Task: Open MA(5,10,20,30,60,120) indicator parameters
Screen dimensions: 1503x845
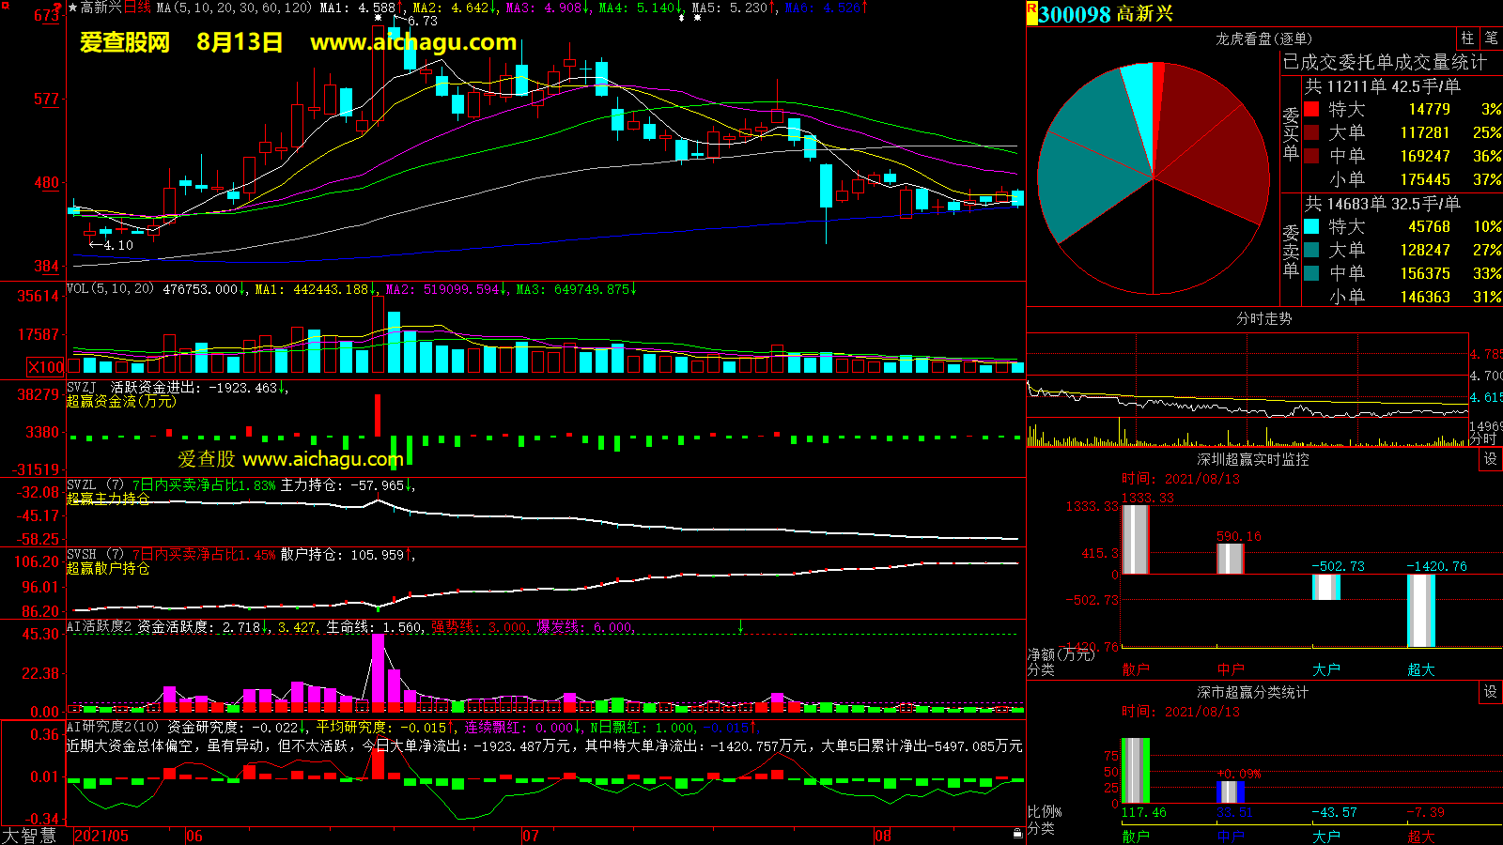Action: click(x=235, y=8)
